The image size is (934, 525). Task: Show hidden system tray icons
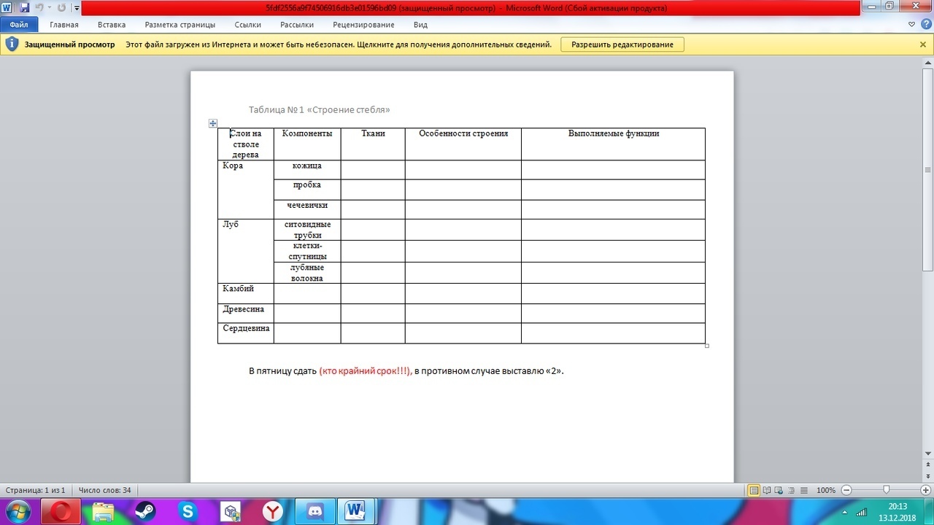(844, 512)
